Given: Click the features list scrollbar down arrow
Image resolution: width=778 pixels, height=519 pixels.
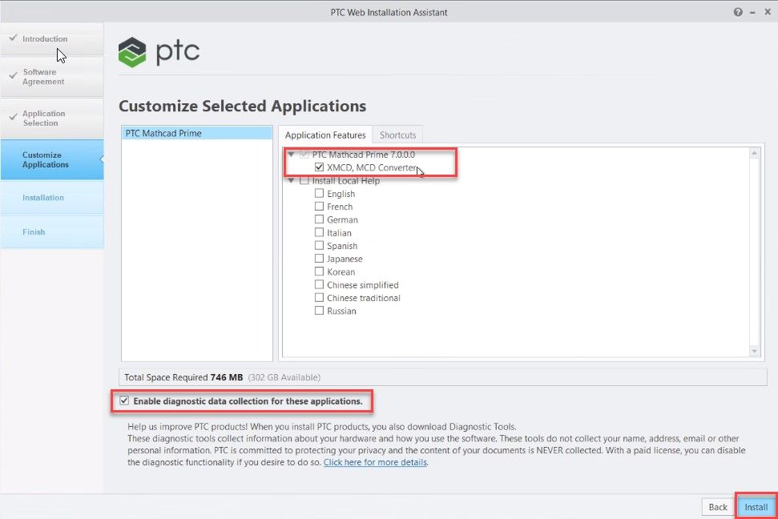Looking at the screenshot, I should click(754, 351).
